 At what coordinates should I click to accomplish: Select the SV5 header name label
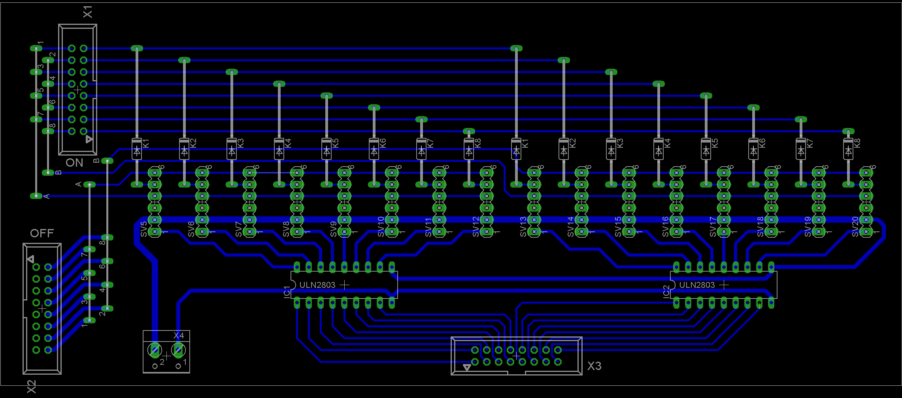coord(144,229)
